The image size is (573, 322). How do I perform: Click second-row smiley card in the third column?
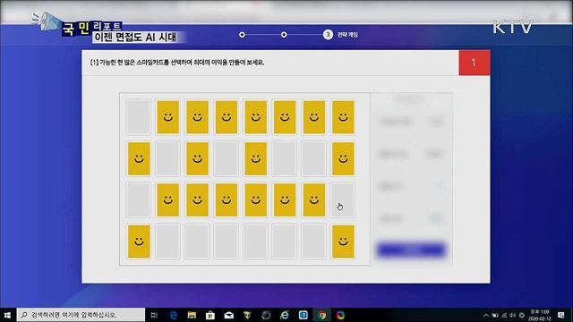[x=197, y=158]
